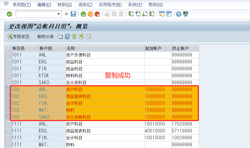Click the 帐户组 column header

(52, 48)
